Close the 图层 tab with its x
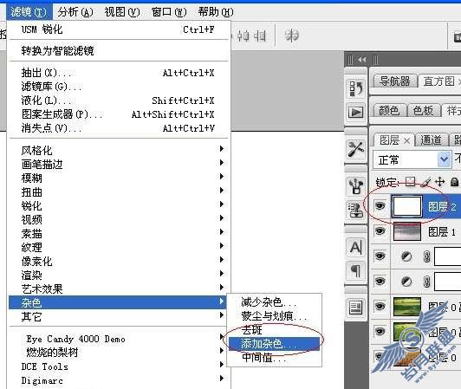This screenshot has width=461, height=389. point(407,141)
